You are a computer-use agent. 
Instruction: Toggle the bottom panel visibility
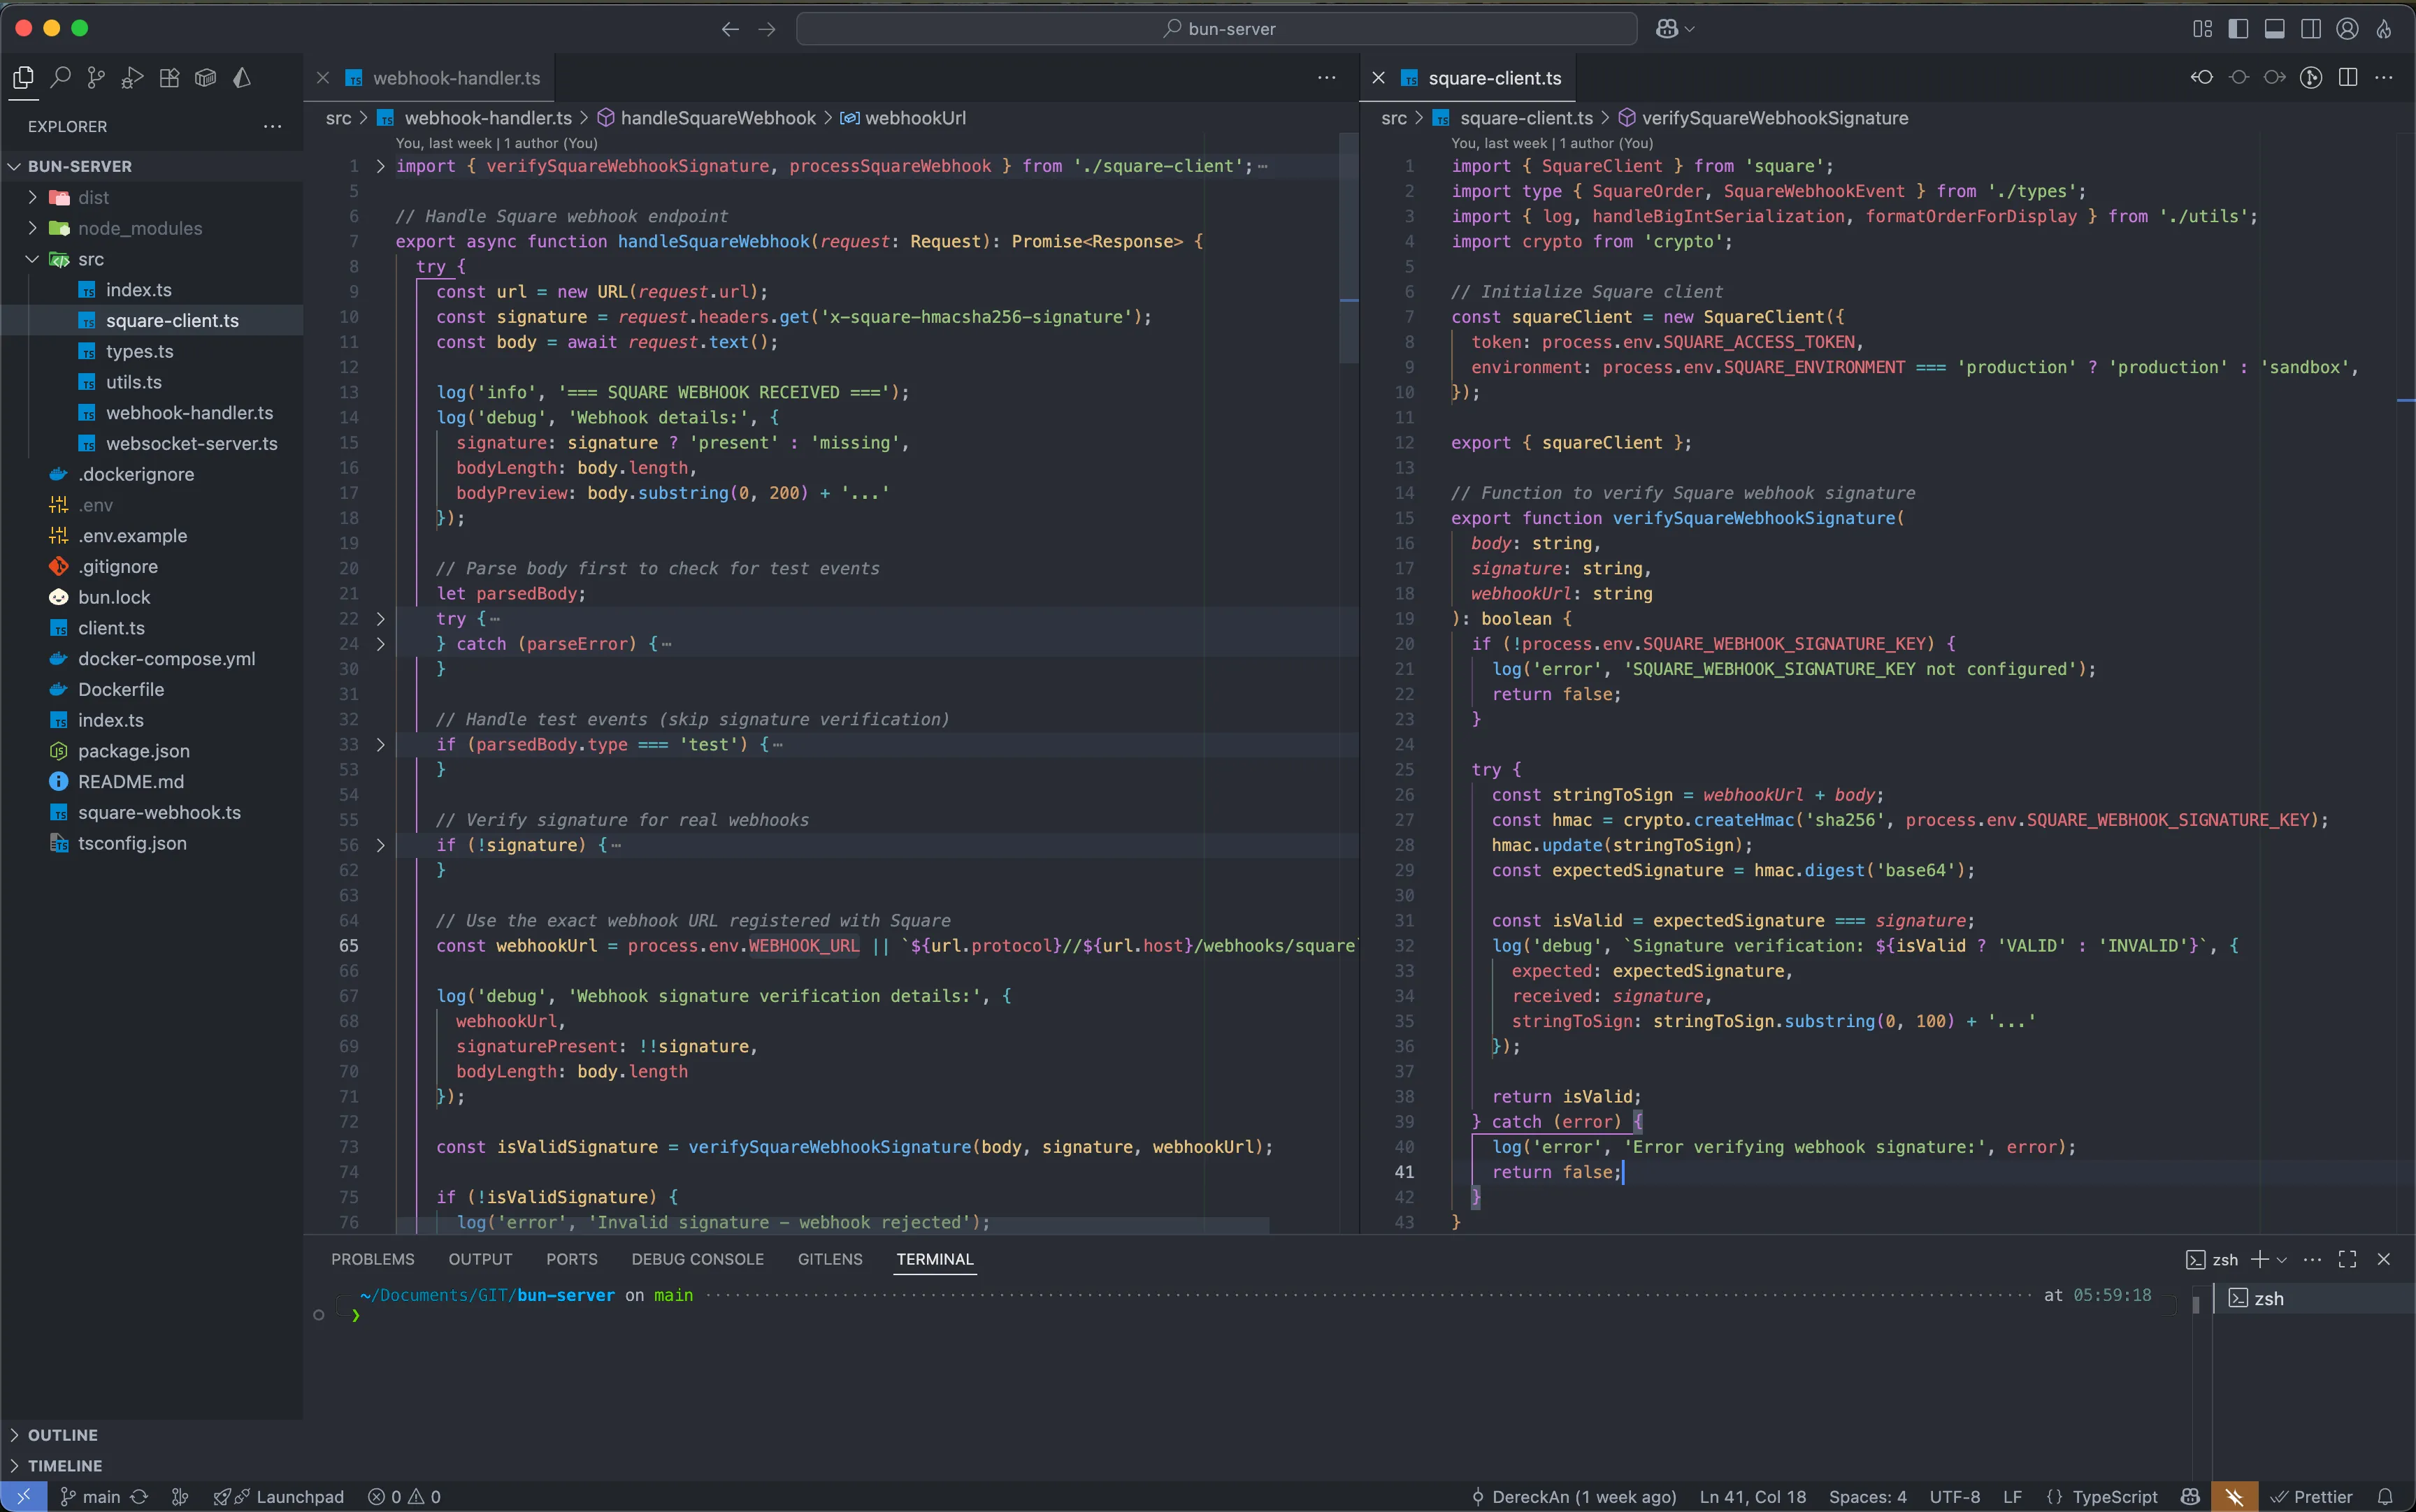[2274, 29]
